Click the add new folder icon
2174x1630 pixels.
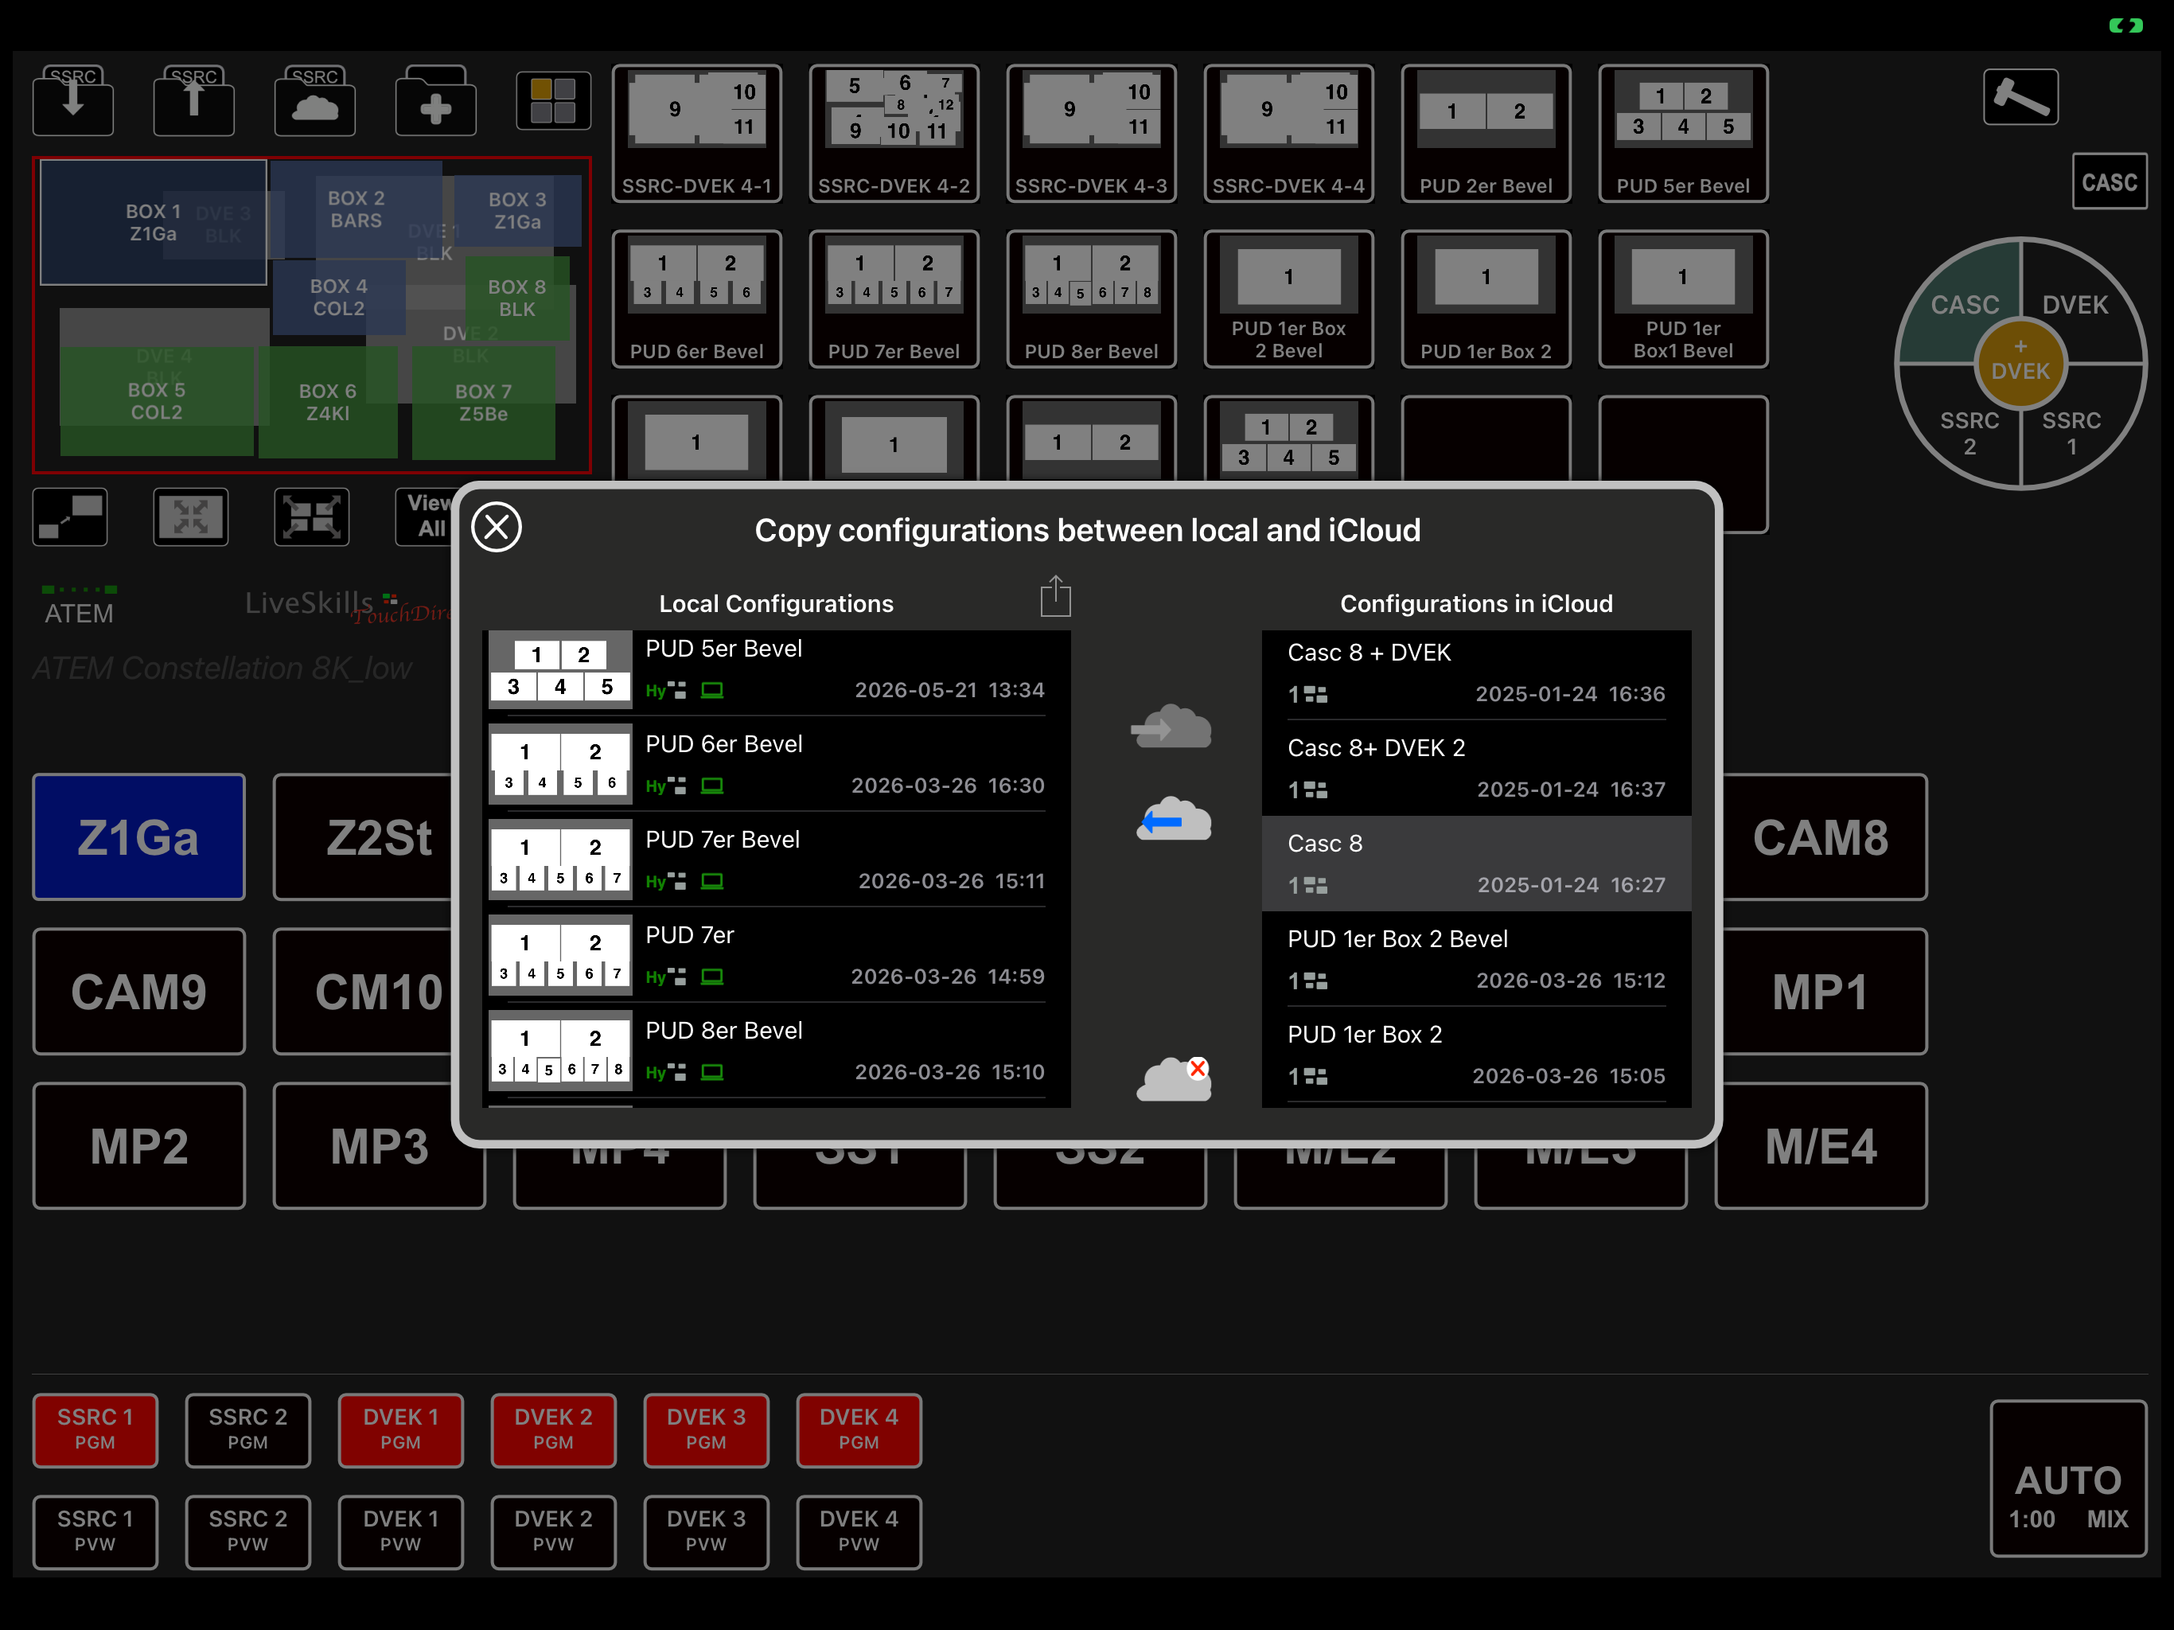(x=435, y=100)
